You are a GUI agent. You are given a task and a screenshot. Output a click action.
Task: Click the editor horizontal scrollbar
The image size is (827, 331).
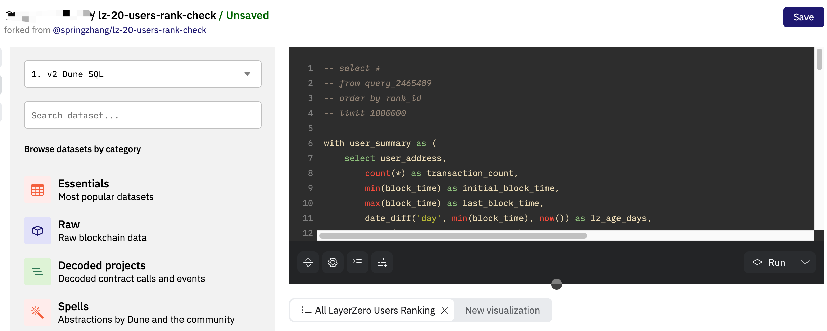click(453, 236)
